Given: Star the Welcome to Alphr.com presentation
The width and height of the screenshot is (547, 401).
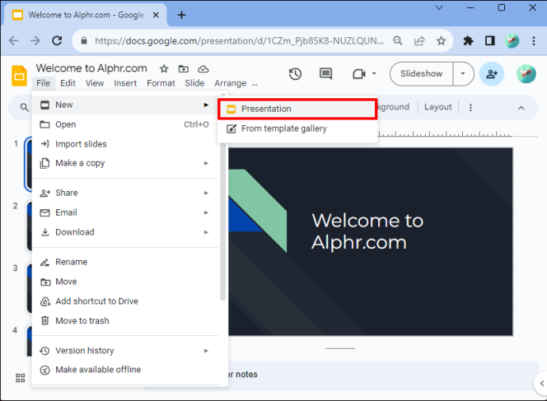Looking at the screenshot, I should pos(164,69).
